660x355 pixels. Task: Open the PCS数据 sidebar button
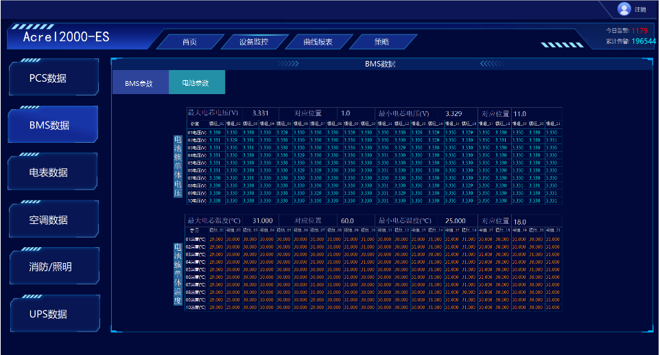click(x=54, y=78)
